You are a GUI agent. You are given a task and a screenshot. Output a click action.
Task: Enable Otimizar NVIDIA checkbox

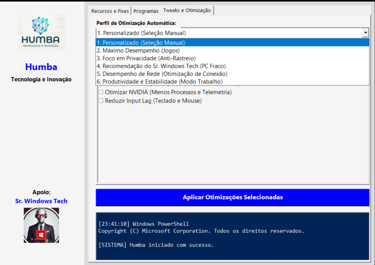tap(101, 92)
